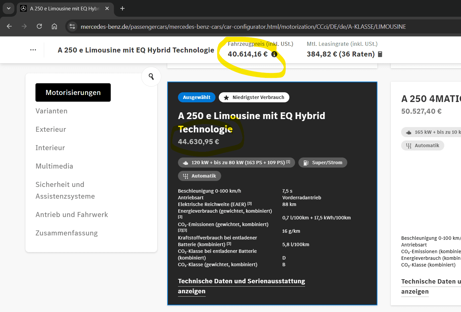The image size is (461, 312).
Task: Open a new browser tab
Action: [122, 8]
